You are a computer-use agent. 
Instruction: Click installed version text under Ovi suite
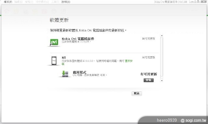(76, 41)
